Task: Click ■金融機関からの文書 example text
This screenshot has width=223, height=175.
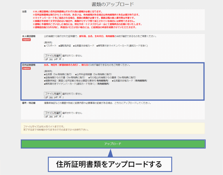Action: tap(64, 78)
